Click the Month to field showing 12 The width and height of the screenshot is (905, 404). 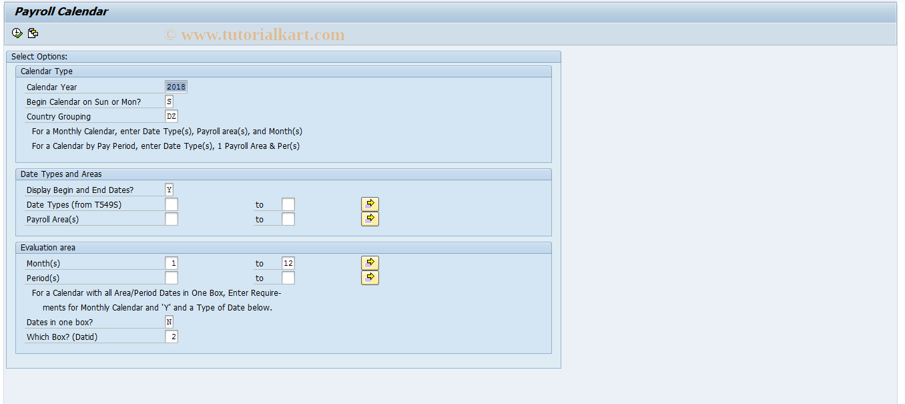[288, 262]
